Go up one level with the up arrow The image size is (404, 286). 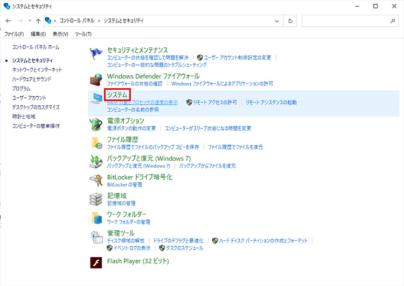coord(38,21)
